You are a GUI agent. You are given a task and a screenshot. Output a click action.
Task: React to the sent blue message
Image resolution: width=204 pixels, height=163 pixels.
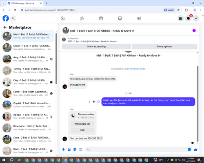click(x=98, y=101)
